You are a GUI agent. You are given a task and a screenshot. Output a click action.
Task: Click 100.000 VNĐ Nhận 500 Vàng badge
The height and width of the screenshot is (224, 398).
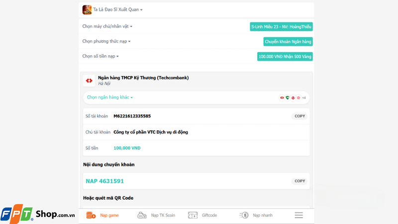tap(285, 57)
